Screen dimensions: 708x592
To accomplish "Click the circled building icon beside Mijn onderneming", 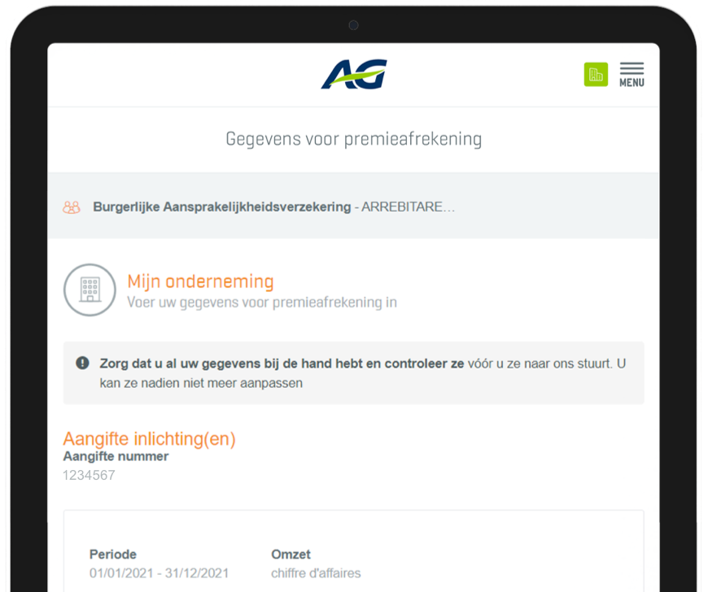I will point(90,290).
